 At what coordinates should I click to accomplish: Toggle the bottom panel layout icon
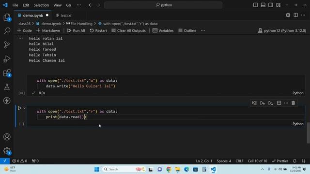263,5
